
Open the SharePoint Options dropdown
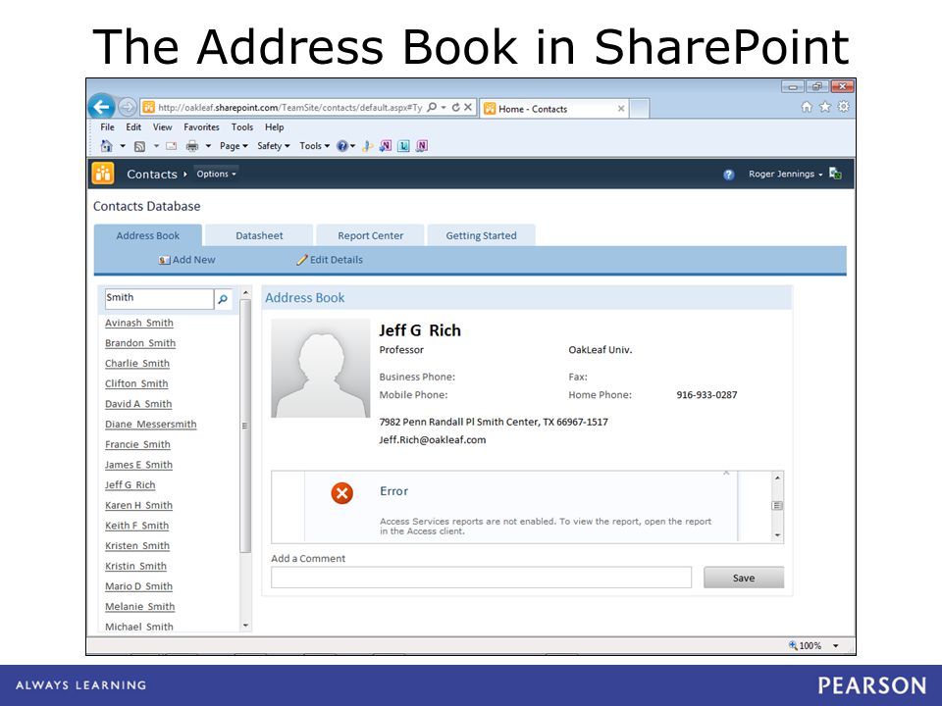point(216,175)
